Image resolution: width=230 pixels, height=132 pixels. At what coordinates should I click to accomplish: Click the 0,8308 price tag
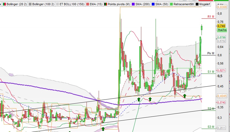pyautogui.click(x=222, y=7)
